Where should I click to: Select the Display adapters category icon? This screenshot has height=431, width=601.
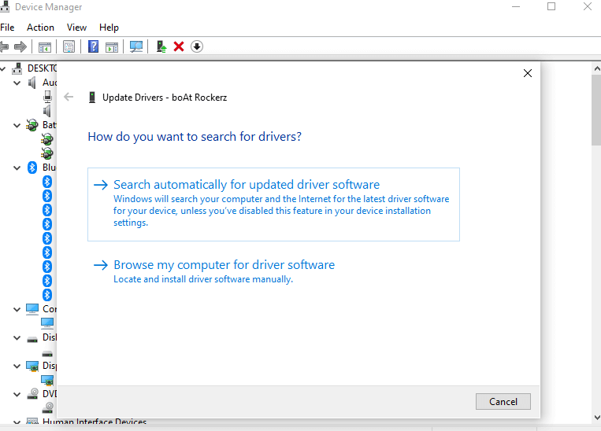click(x=32, y=366)
